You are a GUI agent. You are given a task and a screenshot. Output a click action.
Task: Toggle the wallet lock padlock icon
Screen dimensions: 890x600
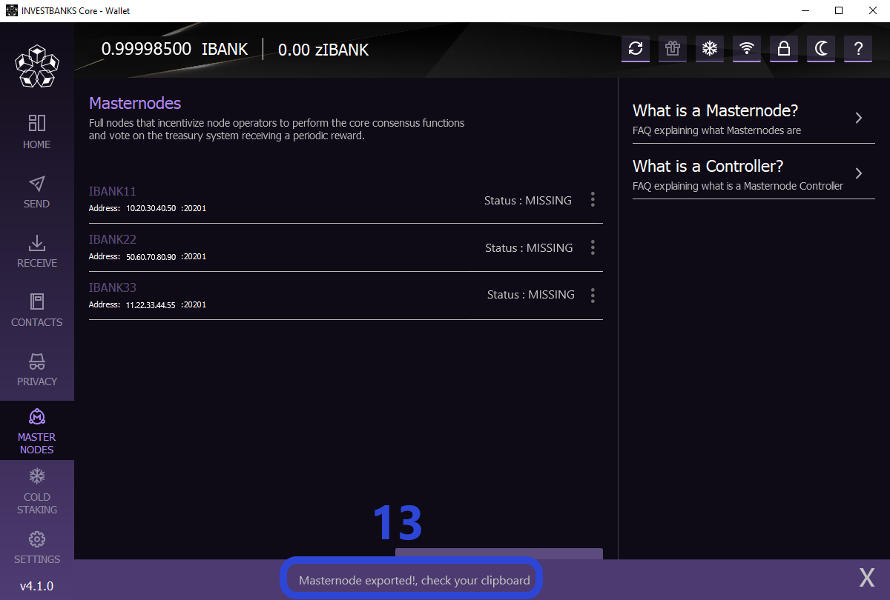tap(783, 49)
